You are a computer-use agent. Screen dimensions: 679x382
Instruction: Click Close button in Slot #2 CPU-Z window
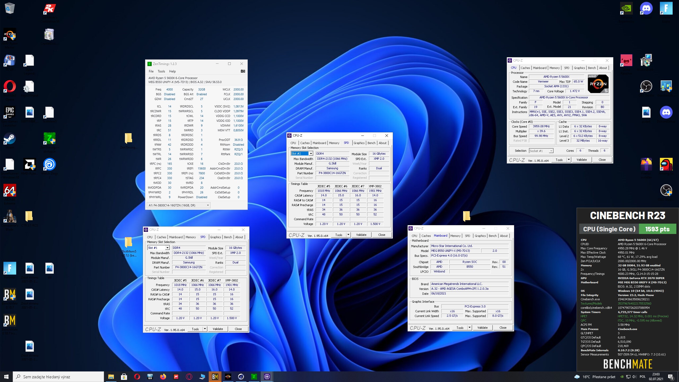click(382, 235)
